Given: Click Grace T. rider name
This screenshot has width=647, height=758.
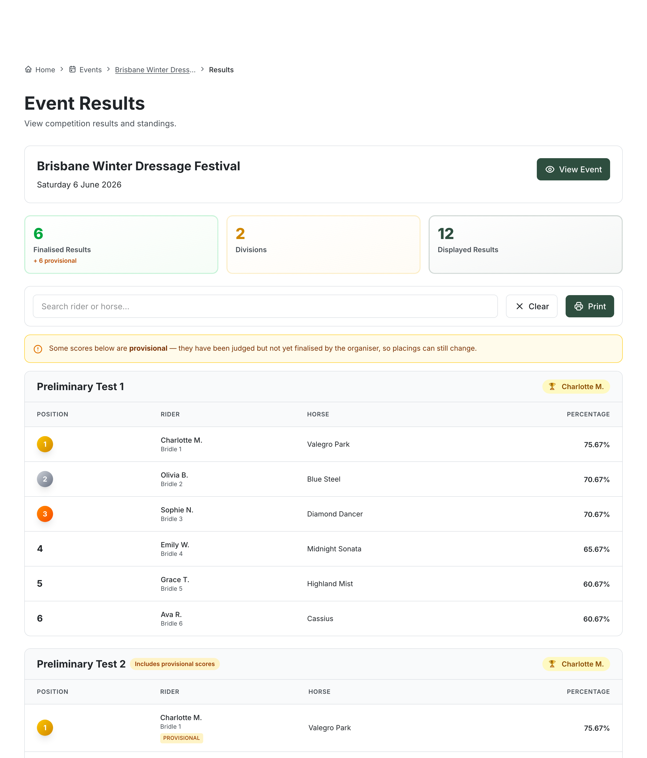Looking at the screenshot, I should pos(175,579).
